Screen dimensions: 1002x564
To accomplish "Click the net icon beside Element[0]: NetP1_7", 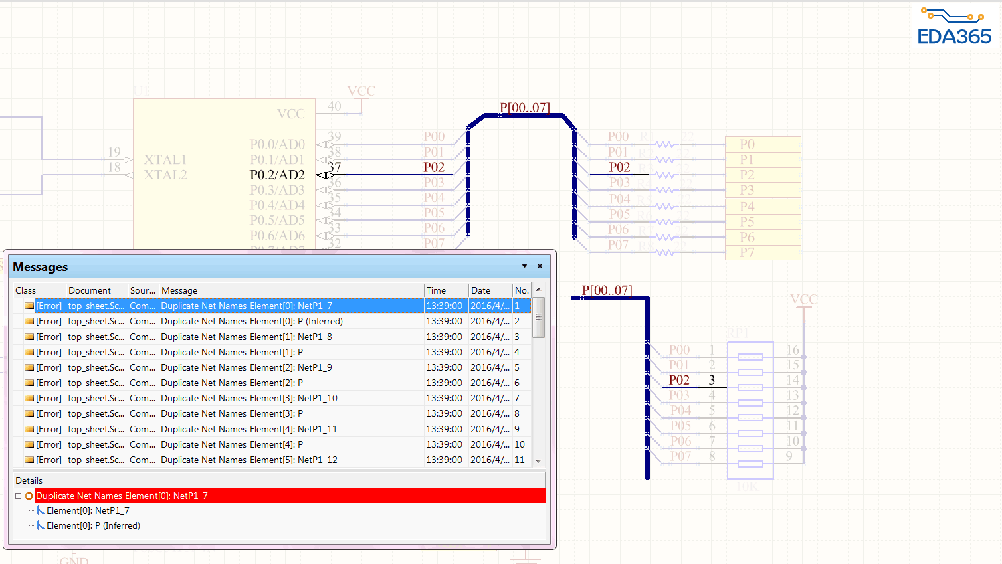I will [x=41, y=511].
